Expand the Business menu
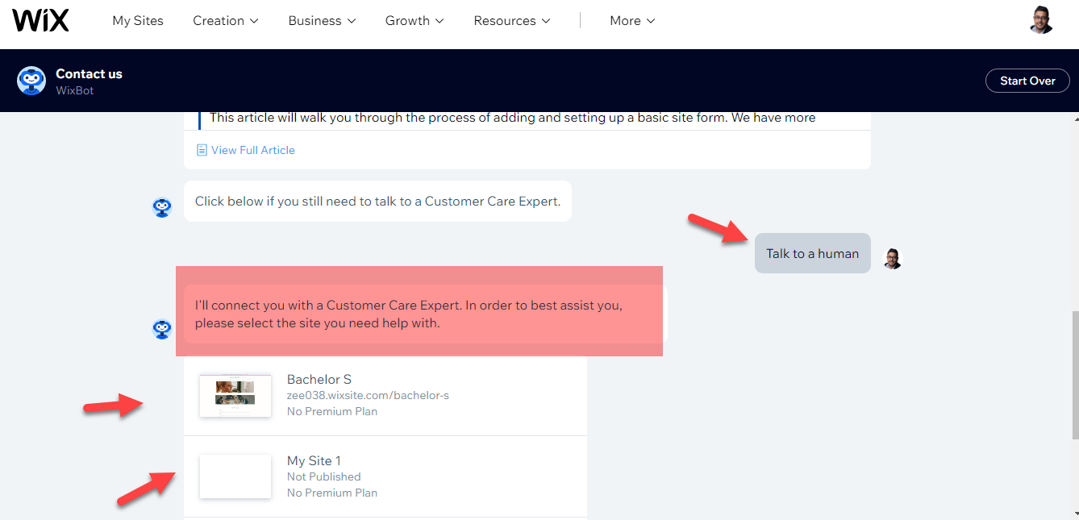Viewport: 1079px width, 520px height. pyautogui.click(x=321, y=20)
